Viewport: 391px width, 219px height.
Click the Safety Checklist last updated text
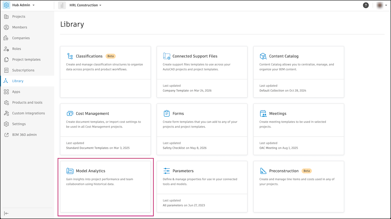coord(185,148)
